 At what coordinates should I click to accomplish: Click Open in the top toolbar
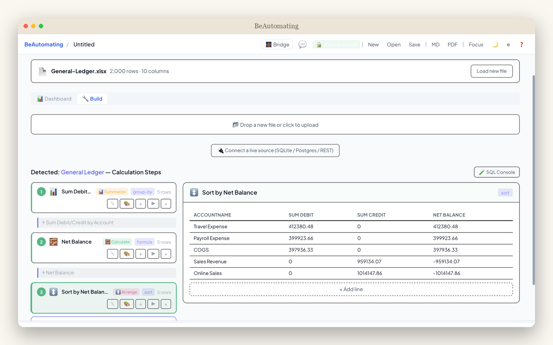(394, 45)
